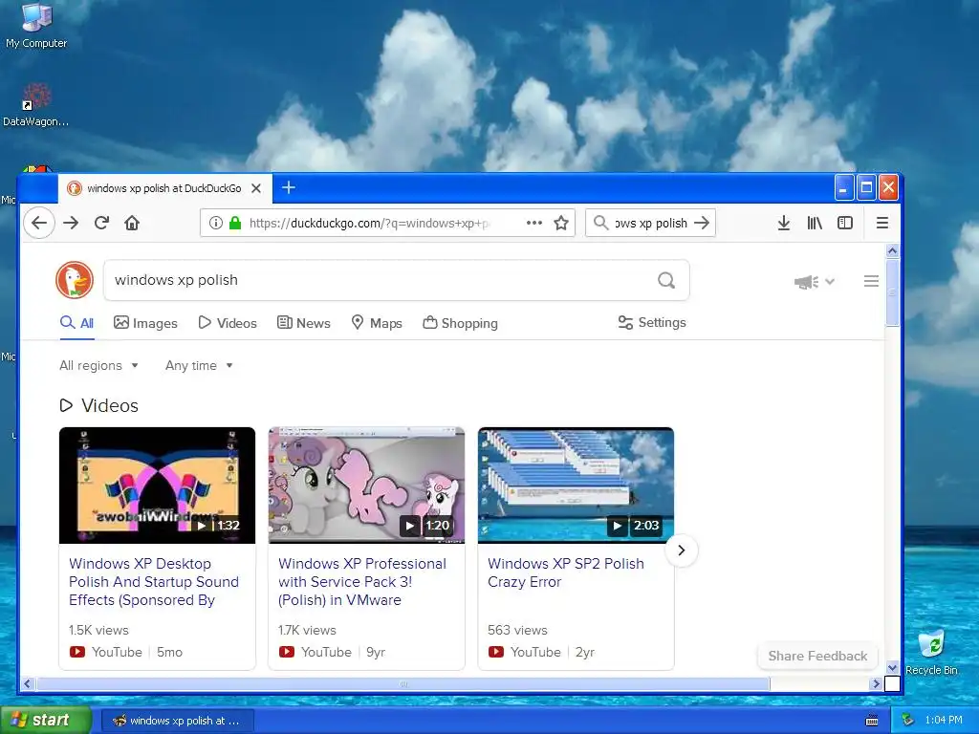The height and width of the screenshot is (734, 979).
Task: Click the 563 views text
Action: click(517, 630)
